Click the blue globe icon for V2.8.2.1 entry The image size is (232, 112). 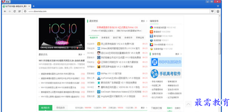click(x=151, y=40)
